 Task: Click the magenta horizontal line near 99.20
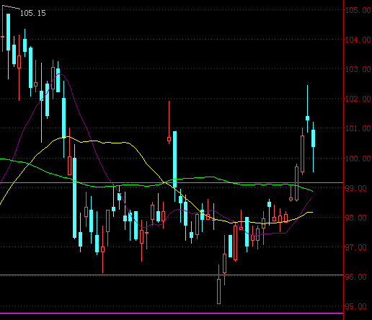(172, 183)
